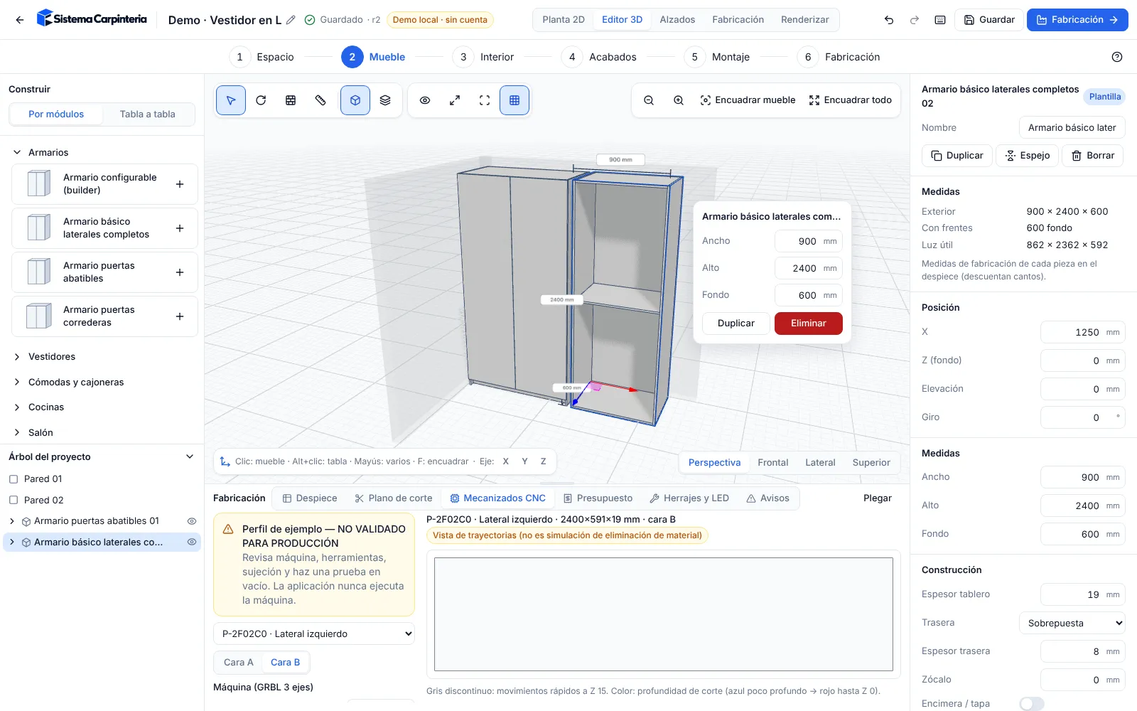The width and height of the screenshot is (1137, 711).
Task: Select the brick wall tool icon
Action: point(291,100)
